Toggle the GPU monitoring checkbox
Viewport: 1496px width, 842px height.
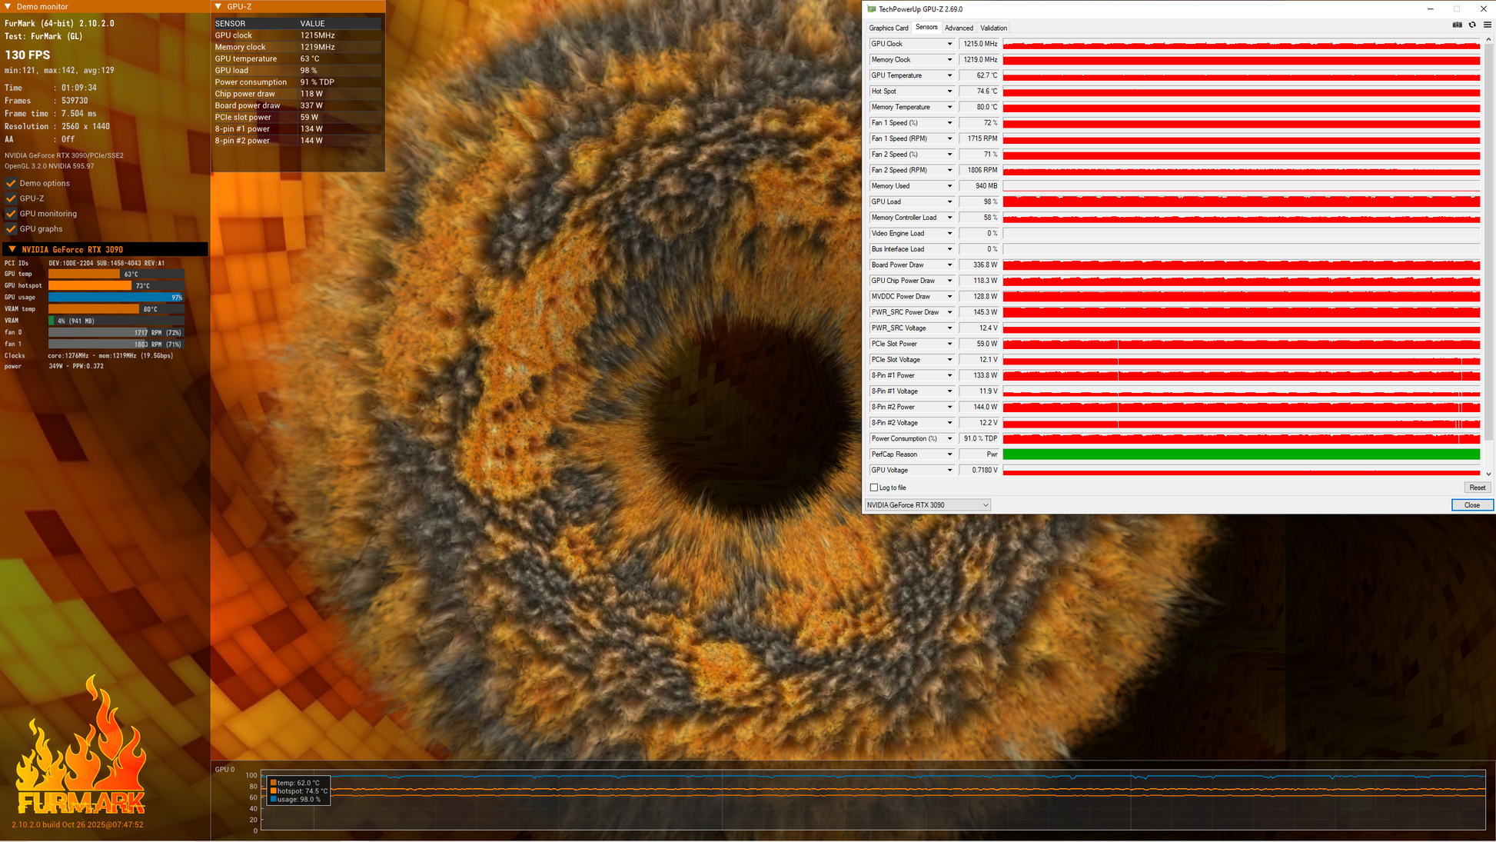coord(11,214)
